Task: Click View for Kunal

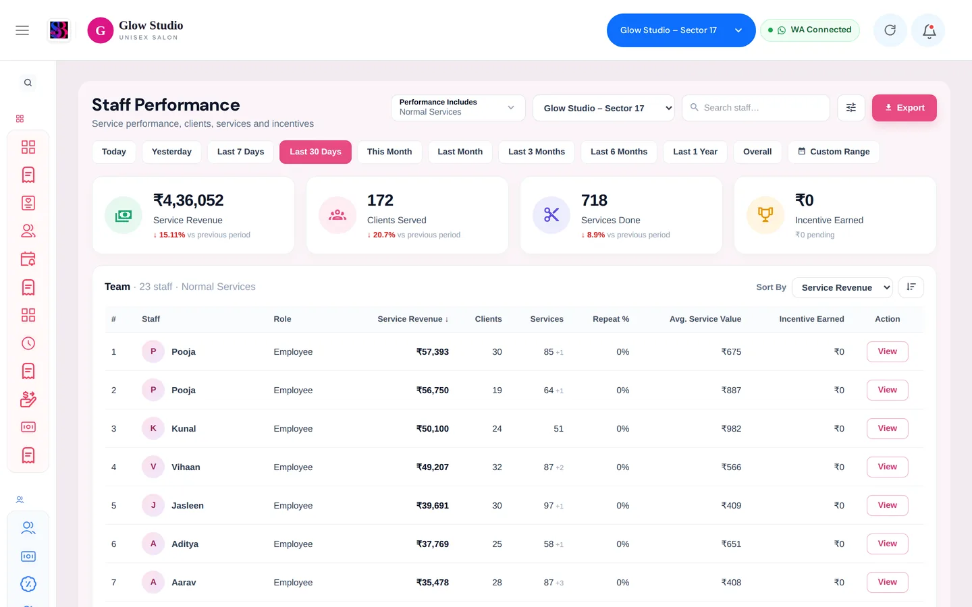Action: click(888, 428)
